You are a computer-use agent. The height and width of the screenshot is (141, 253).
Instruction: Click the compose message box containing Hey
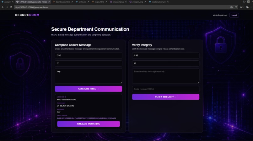(89, 76)
